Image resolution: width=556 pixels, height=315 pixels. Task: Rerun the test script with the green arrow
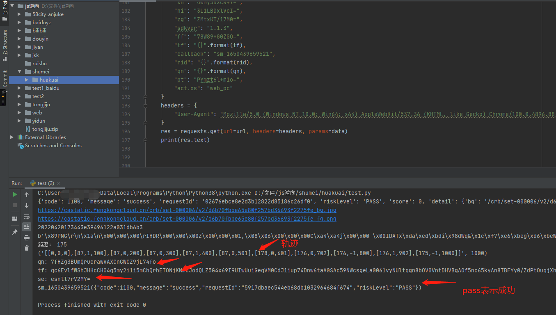coord(15,194)
